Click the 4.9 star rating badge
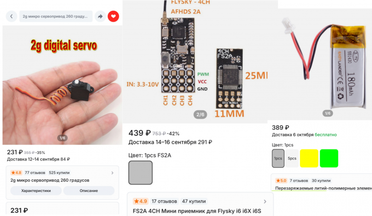The width and height of the screenshot is (372, 216). tap(141, 201)
